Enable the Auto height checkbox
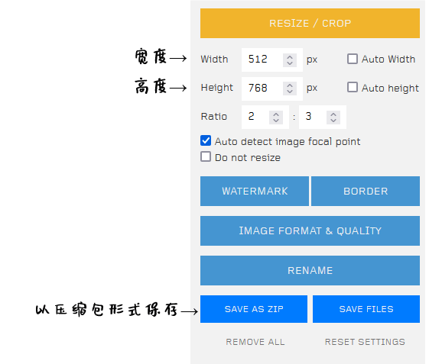This screenshot has height=364, width=429. (x=352, y=88)
